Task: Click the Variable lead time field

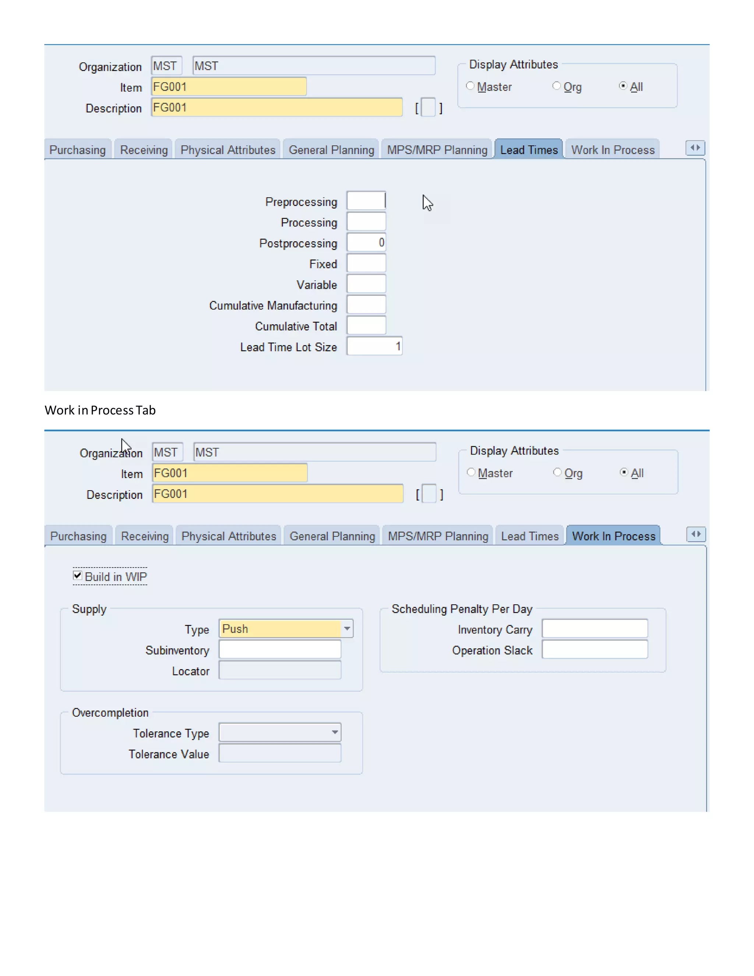Action: click(x=366, y=284)
